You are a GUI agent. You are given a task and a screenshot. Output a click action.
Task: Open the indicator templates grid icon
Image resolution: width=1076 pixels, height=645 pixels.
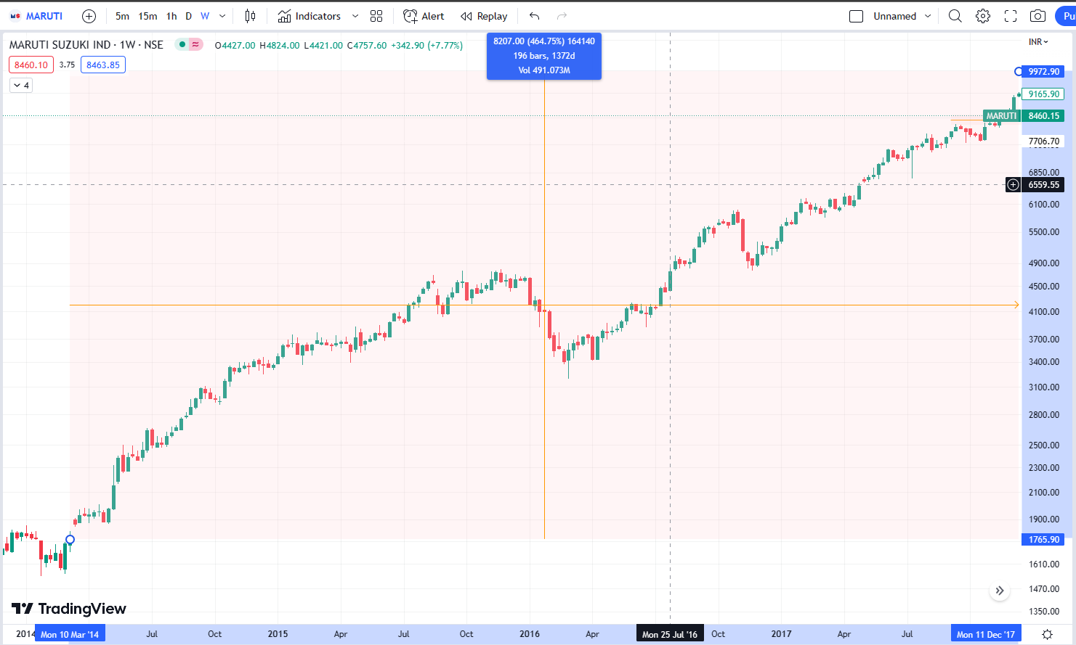click(x=376, y=16)
